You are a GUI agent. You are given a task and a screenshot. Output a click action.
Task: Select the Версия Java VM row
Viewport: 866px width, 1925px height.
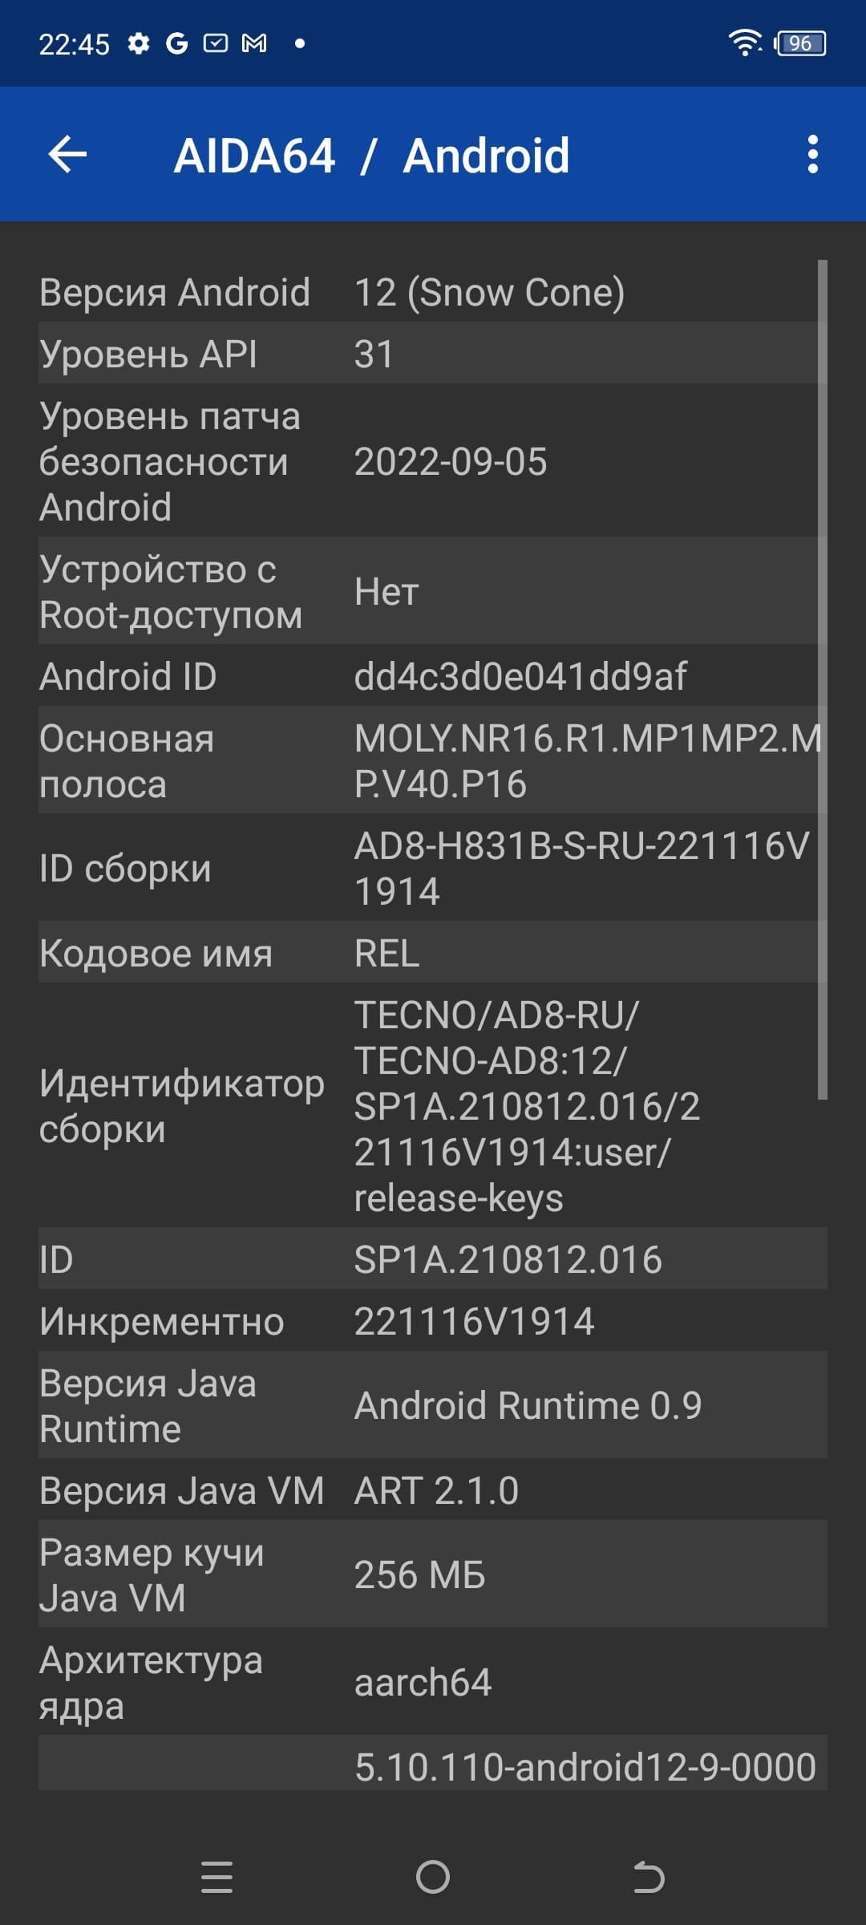click(433, 1489)
